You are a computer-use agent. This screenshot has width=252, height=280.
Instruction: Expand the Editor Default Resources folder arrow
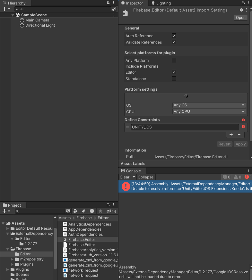click(x=7, y=228)
